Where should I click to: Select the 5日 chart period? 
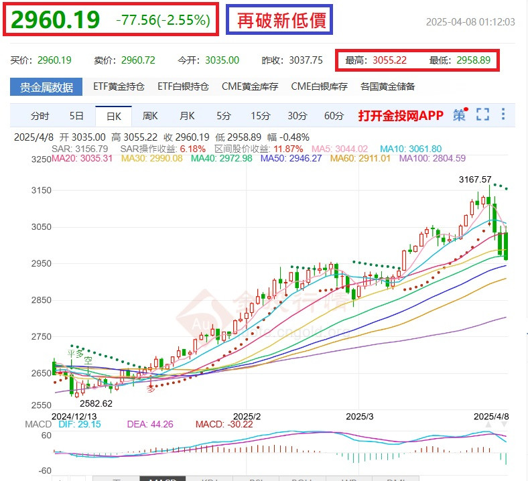tap(76, 116)
